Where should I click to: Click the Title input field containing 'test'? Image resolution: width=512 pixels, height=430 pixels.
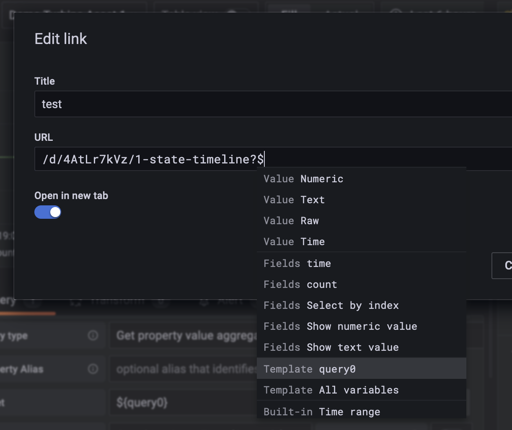click(x=273, y=104)
